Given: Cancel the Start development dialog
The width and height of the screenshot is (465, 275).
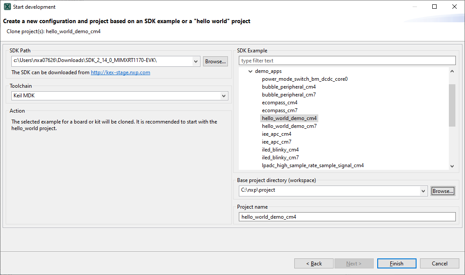Looking at the screenshot, I should click(439, 263).
